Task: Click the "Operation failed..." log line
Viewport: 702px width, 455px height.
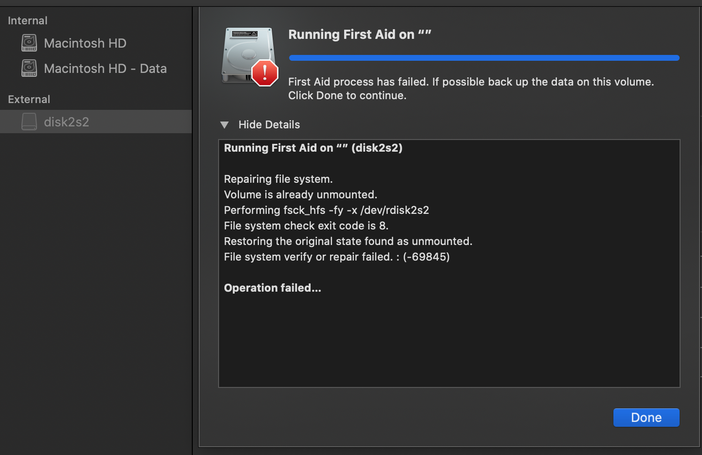Action: coord(273,288)
